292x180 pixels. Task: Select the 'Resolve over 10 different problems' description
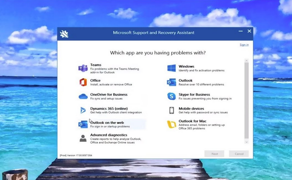201,84
